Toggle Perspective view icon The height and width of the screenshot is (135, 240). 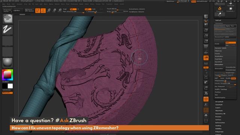206,46
